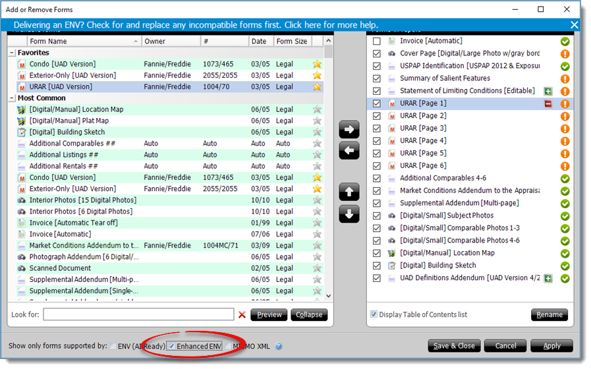
Task: Collapse the Most Common group
Action: (12, 98)
